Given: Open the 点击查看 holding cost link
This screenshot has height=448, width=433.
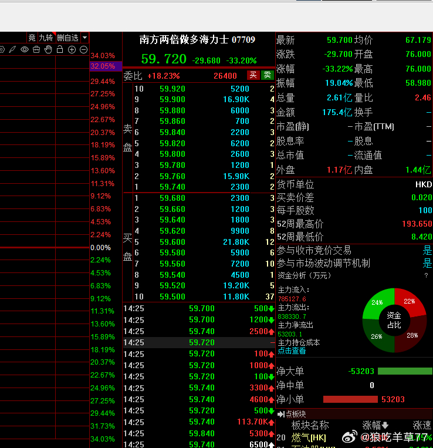Looking at the screenshot, I should (x=292, y=351).
